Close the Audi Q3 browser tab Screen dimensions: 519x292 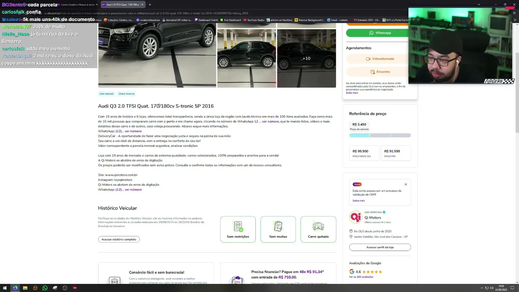(x=142, y=4)
